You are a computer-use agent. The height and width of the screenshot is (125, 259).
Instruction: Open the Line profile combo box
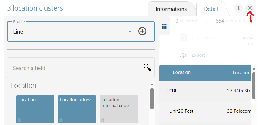click(68, 32)
